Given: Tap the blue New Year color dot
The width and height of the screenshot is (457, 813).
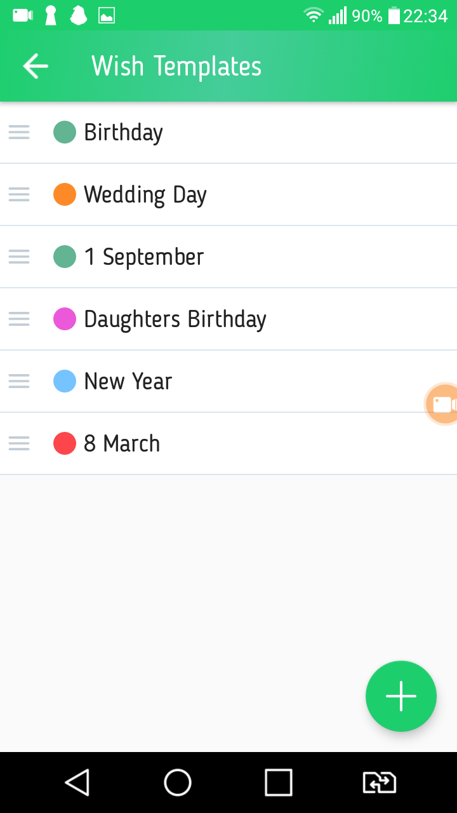Looking at the screenshot, I should (65, 381).
